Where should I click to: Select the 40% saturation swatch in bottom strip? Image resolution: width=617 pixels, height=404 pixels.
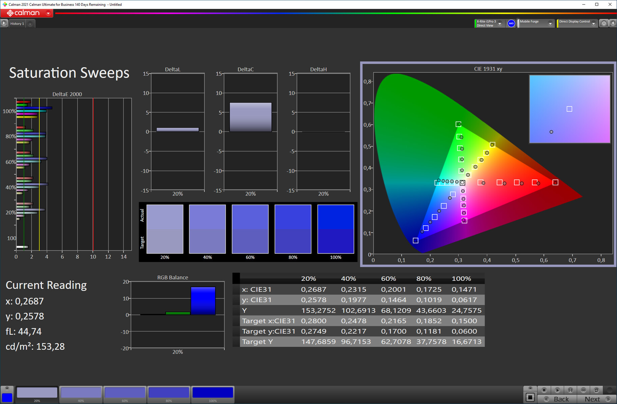coord(81,393)
